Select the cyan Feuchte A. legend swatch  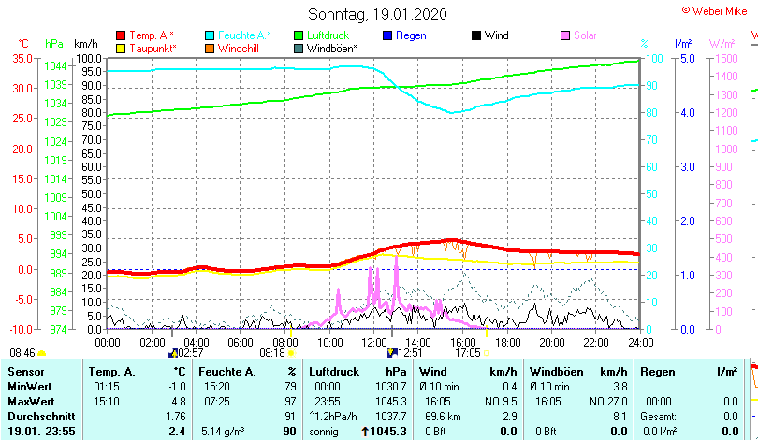point(210,35)
